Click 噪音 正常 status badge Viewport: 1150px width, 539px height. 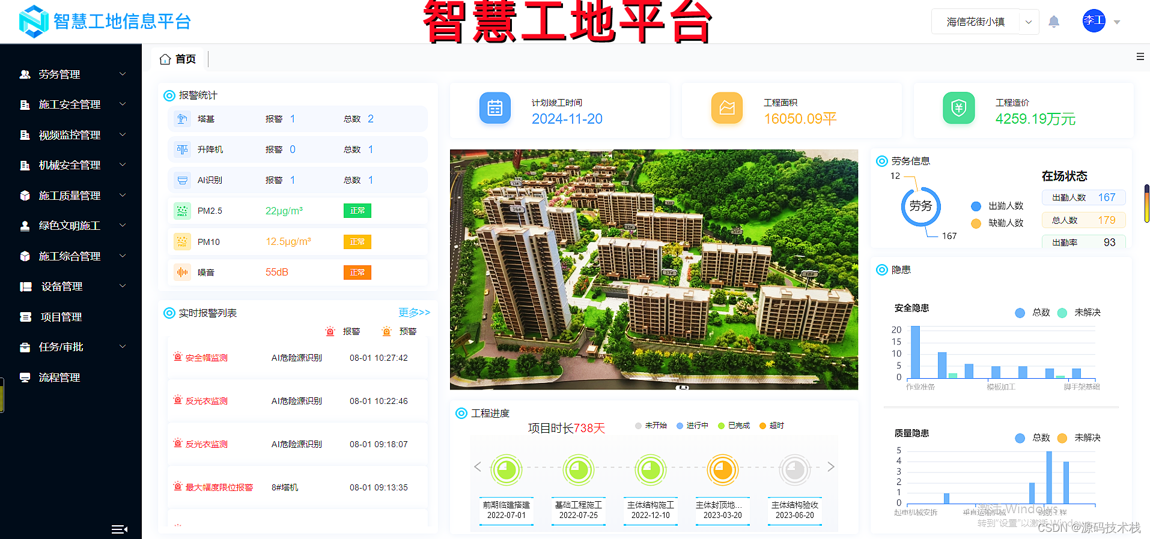click(x=357, y=273)
